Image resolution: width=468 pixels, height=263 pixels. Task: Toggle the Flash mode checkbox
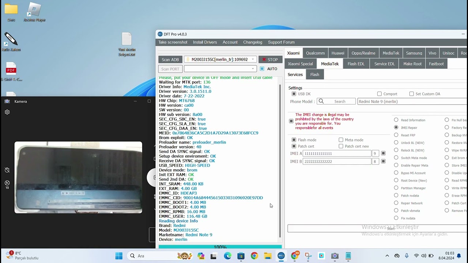click(294, 140)
